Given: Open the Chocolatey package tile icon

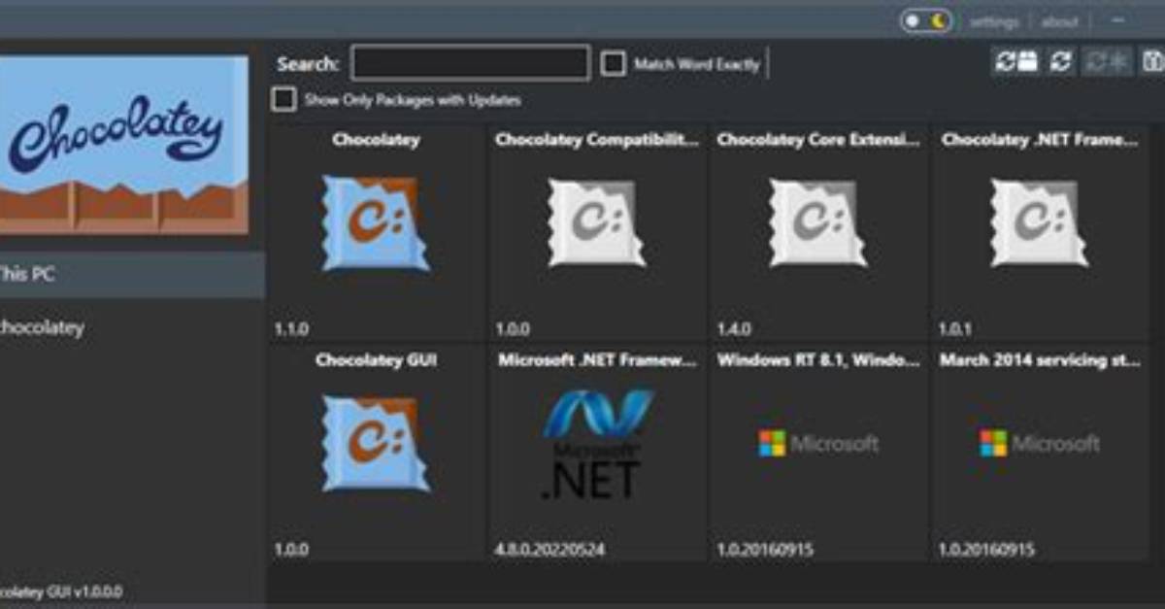Looking at the screenshot, I should 376,222.
